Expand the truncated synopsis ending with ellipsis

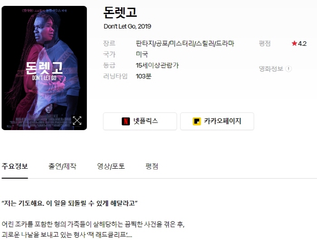[129, 235]
